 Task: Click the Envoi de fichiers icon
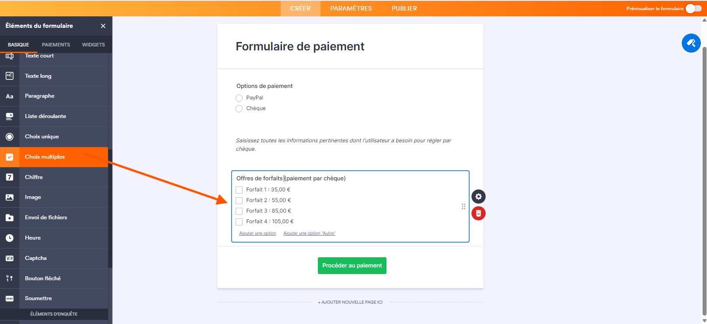coord(10,217)
